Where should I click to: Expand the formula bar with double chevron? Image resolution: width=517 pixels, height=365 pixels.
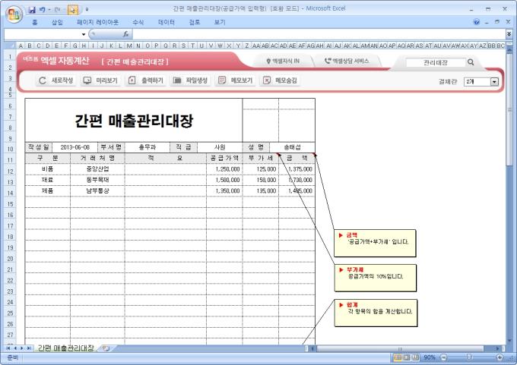pyautogui.click(x=509, y=34)
